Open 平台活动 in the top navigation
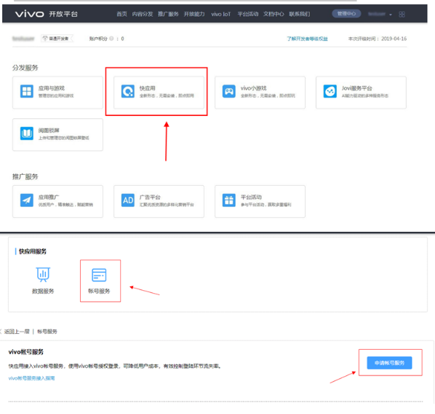Image resolution: width=435 pixels, height=414 pixels. 248,14
